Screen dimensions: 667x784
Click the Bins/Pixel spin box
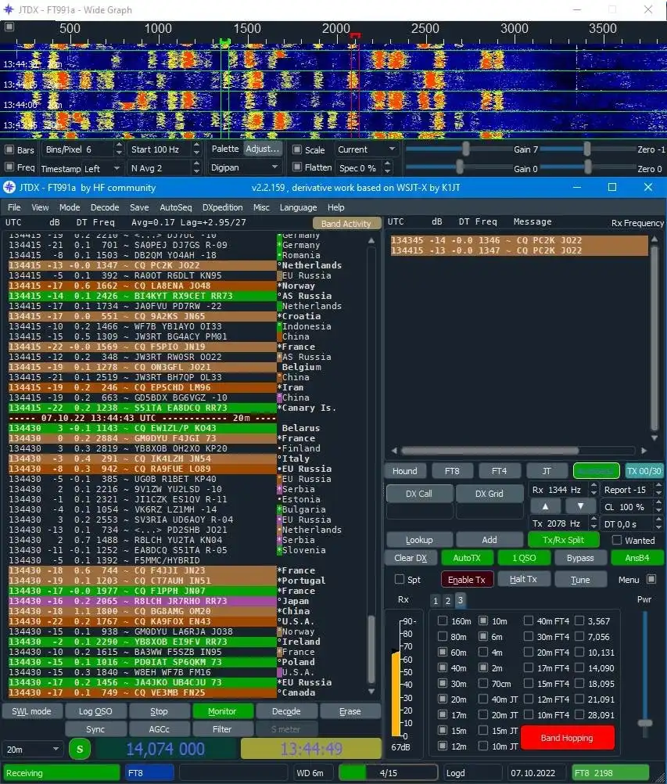(x=83, y=149)
